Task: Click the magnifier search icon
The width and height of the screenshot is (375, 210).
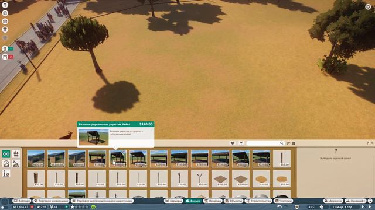Action: (281, 143)
